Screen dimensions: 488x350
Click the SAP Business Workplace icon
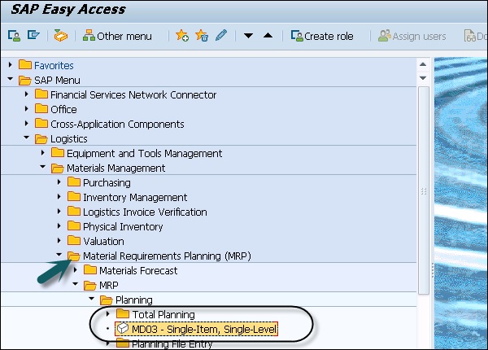tap(60, 37)
